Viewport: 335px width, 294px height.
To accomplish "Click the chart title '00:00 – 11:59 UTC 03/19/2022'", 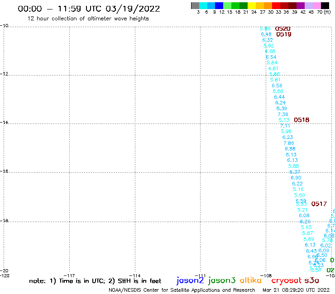I will (89, 9).
